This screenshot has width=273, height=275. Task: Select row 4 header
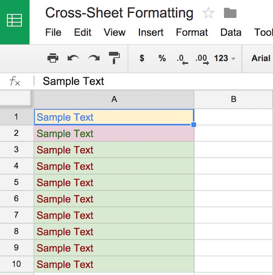tap(17, 166)
